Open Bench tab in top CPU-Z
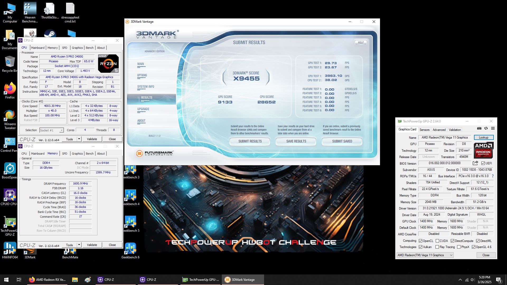 click(x=90, y=48)
